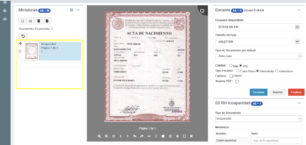This screenshot has width=306, height=145.
Task: Select Baja quality radio button
Action: (231, 65)
